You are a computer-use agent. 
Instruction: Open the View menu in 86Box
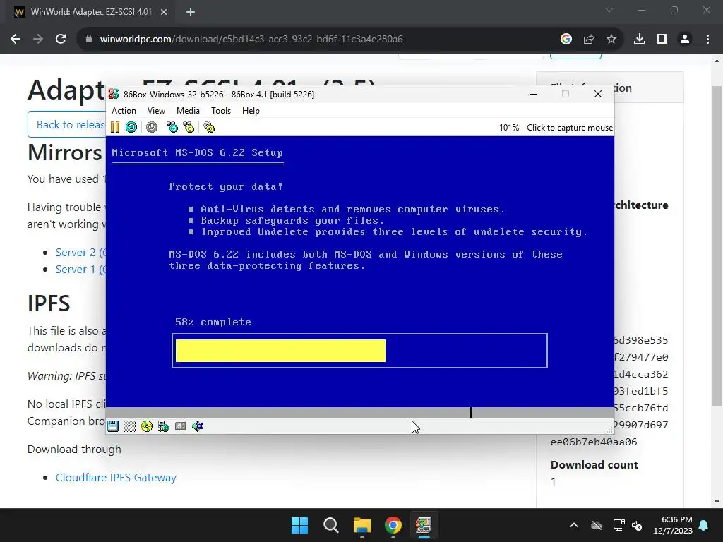click(x=156, y=111)
